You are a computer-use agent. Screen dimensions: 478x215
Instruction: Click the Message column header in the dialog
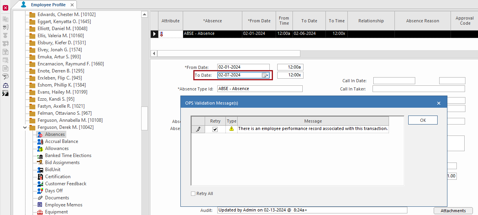(x=313, y=121)
